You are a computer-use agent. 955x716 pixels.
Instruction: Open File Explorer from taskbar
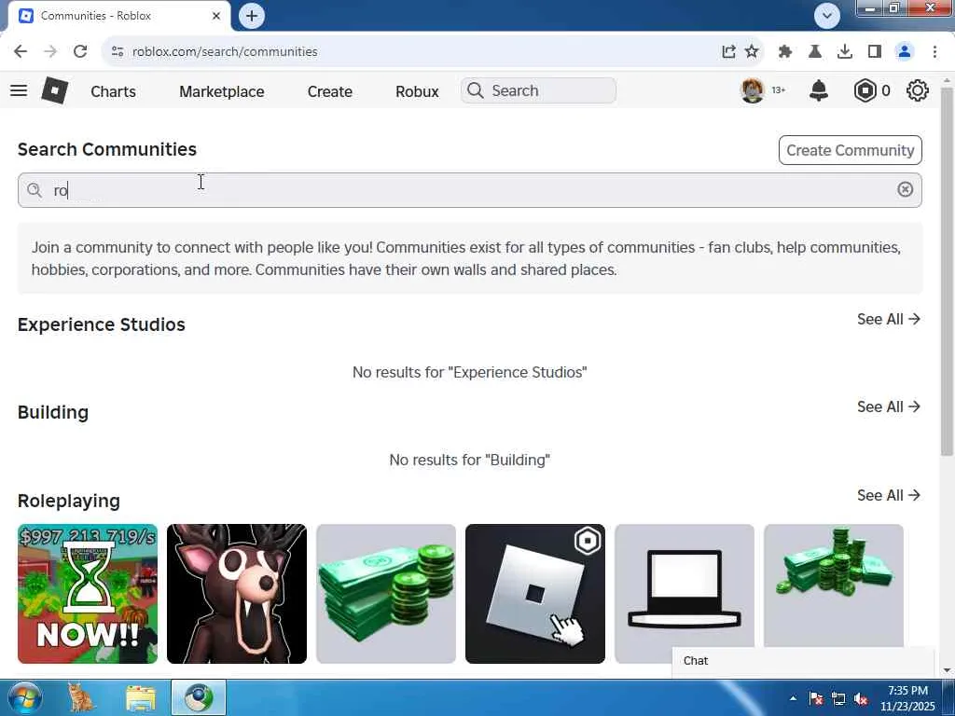[x=141, y=697]
